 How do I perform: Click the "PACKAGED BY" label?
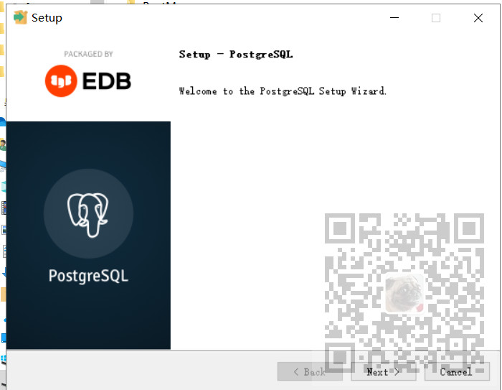tap(88, 54)
